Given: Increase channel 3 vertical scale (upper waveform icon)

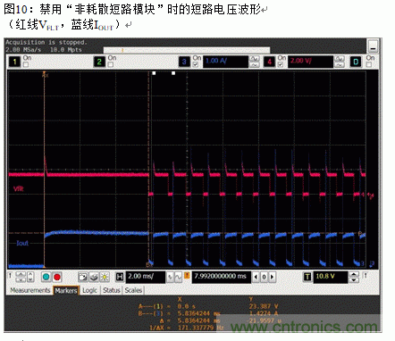Looking at the screenshot, I should pyautogui.click(x=254, y=59).
